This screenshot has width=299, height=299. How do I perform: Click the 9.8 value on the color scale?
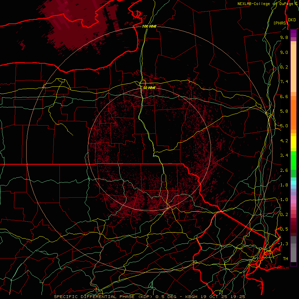(284, 37)
